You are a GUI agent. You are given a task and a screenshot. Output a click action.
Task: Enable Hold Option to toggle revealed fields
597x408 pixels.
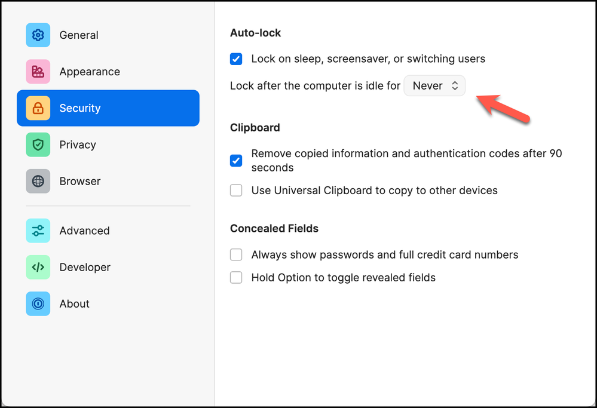(236, 278)
